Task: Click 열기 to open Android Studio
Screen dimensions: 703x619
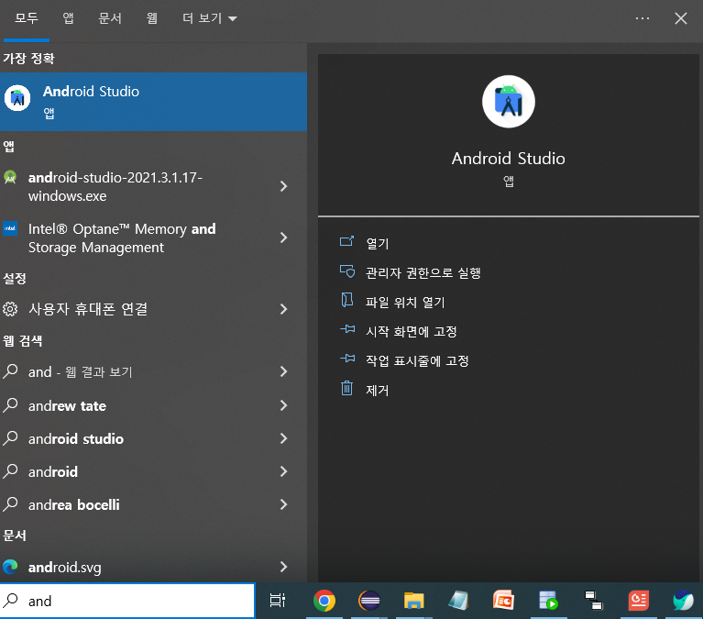Action: (x=378, y=244)
